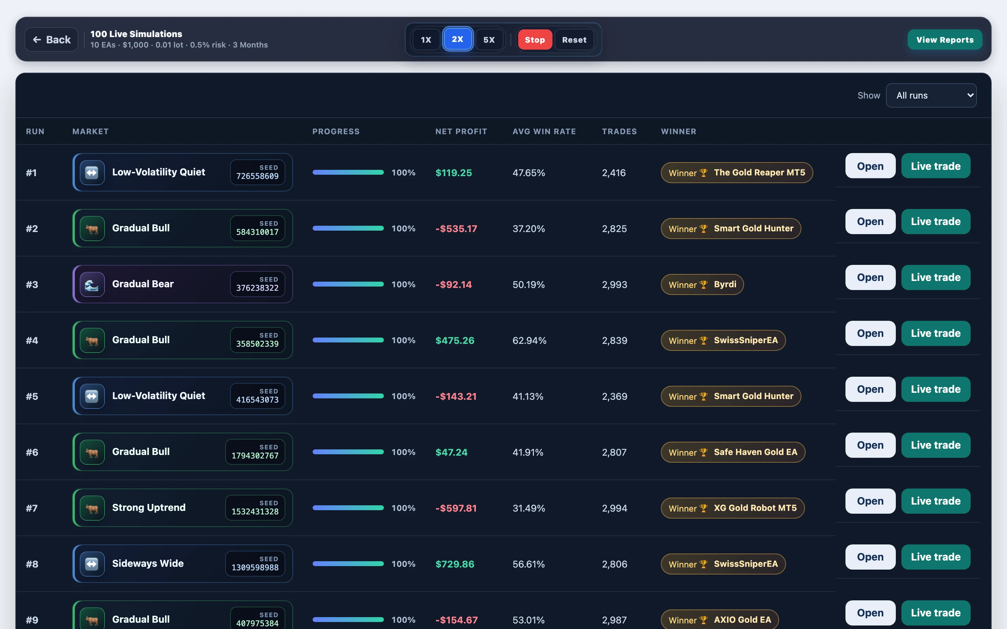Open run #3 Gradual Bear
Viewport: 1007px width, 629px height.
tap(871, 277)
